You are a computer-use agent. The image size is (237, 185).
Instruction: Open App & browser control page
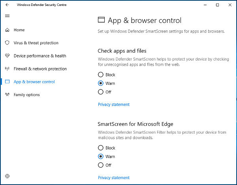34,82
